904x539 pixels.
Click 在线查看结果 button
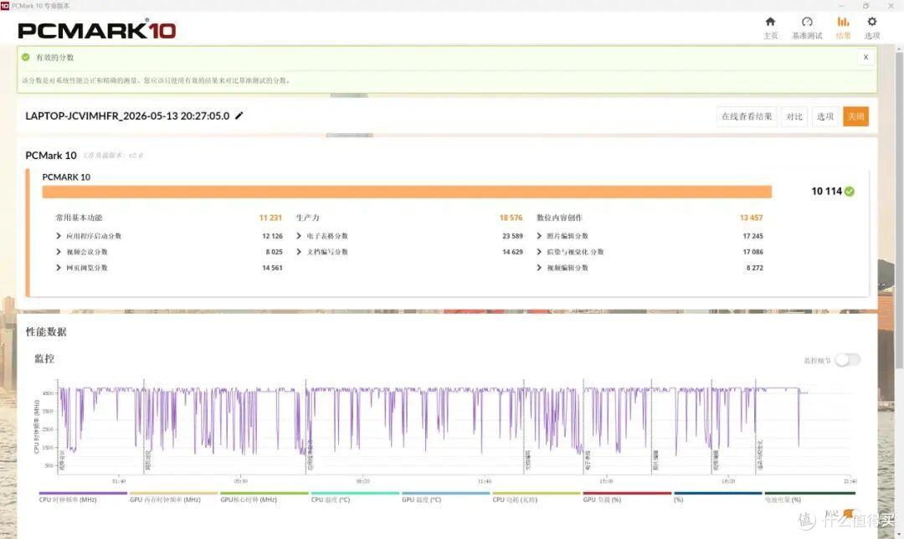tap(747, 116)
